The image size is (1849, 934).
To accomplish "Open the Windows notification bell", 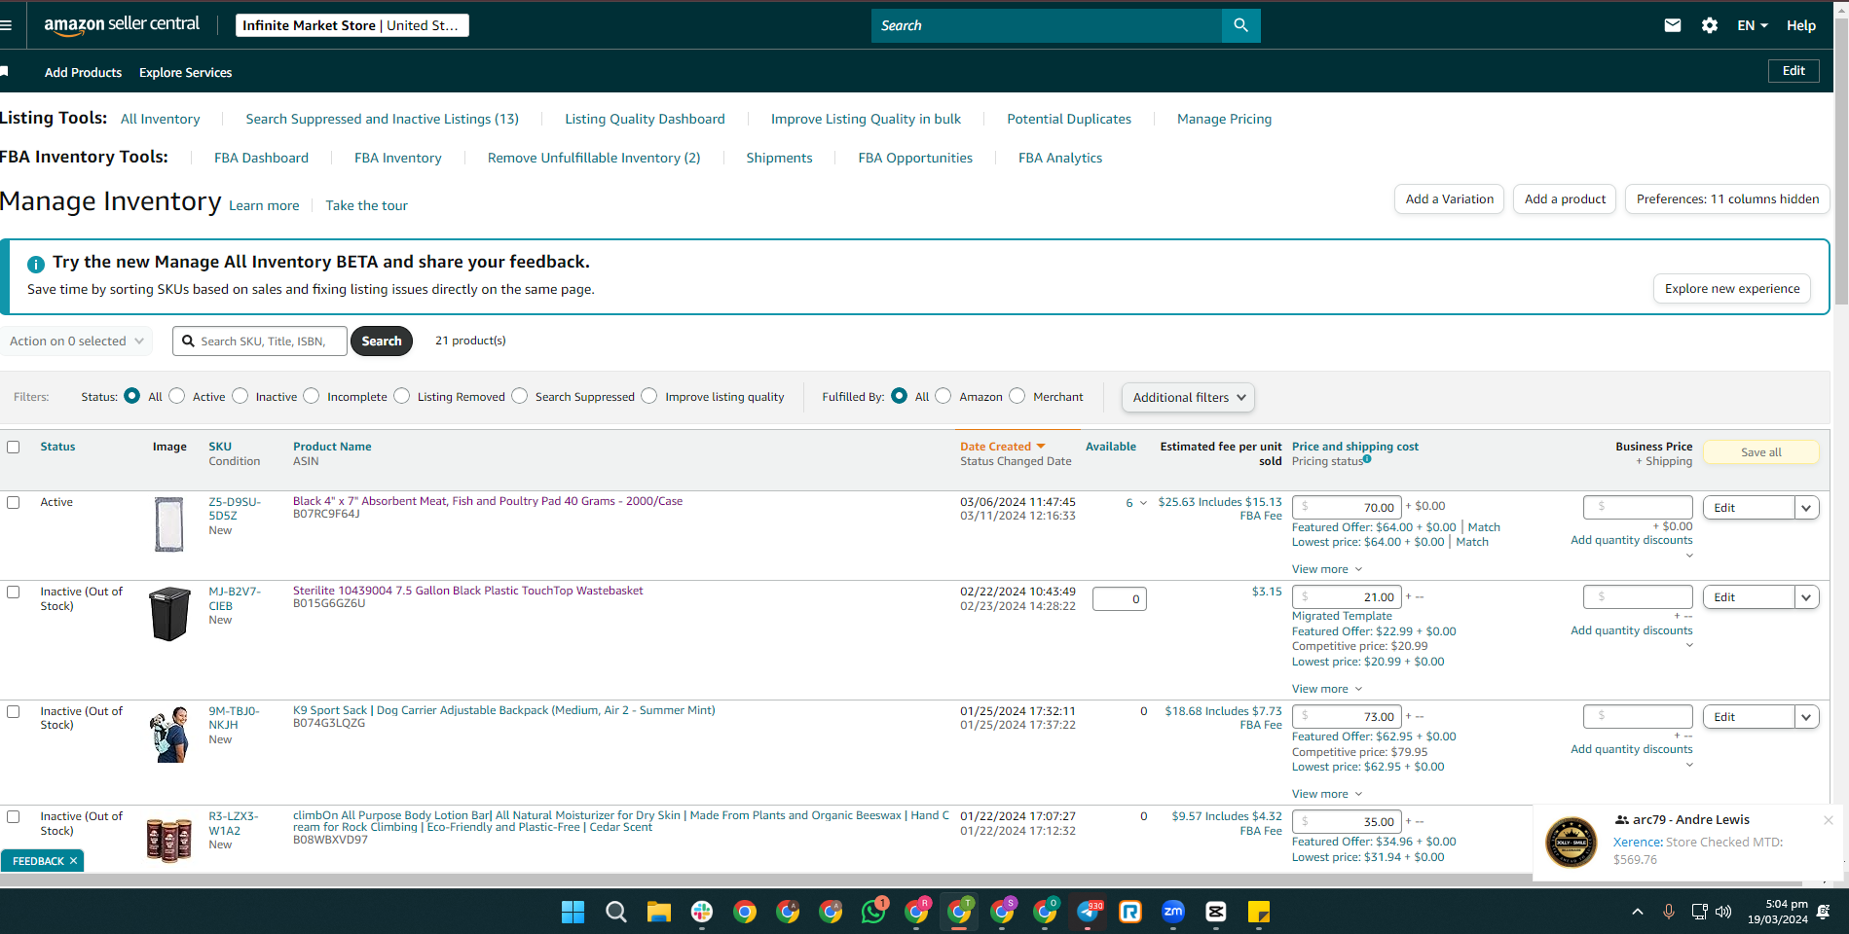I will point(1824,912).
